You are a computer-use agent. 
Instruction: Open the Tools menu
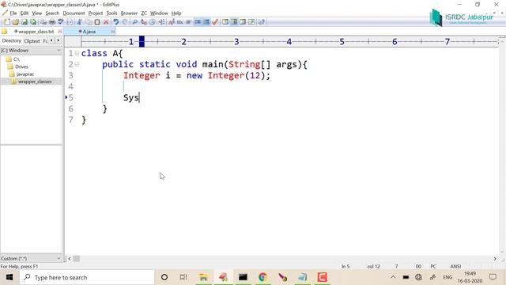pos(111,13)
